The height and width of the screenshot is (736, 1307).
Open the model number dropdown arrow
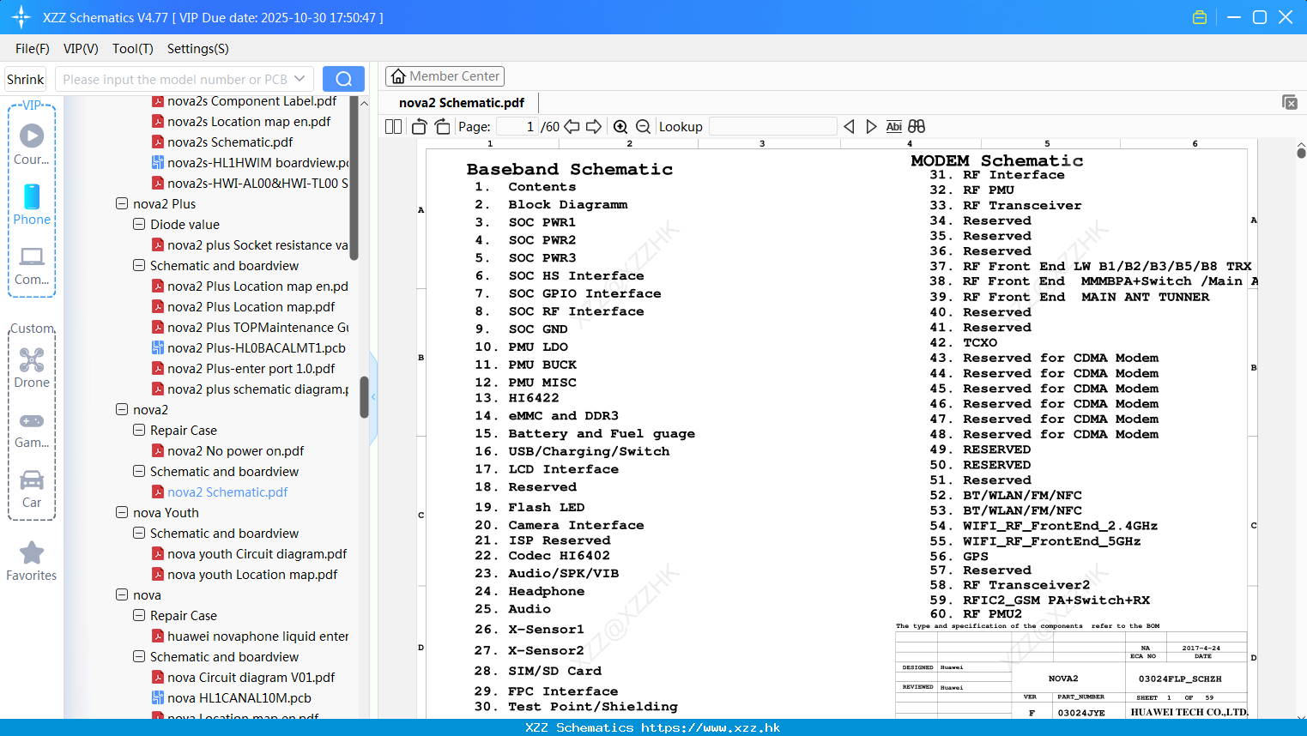300,79
